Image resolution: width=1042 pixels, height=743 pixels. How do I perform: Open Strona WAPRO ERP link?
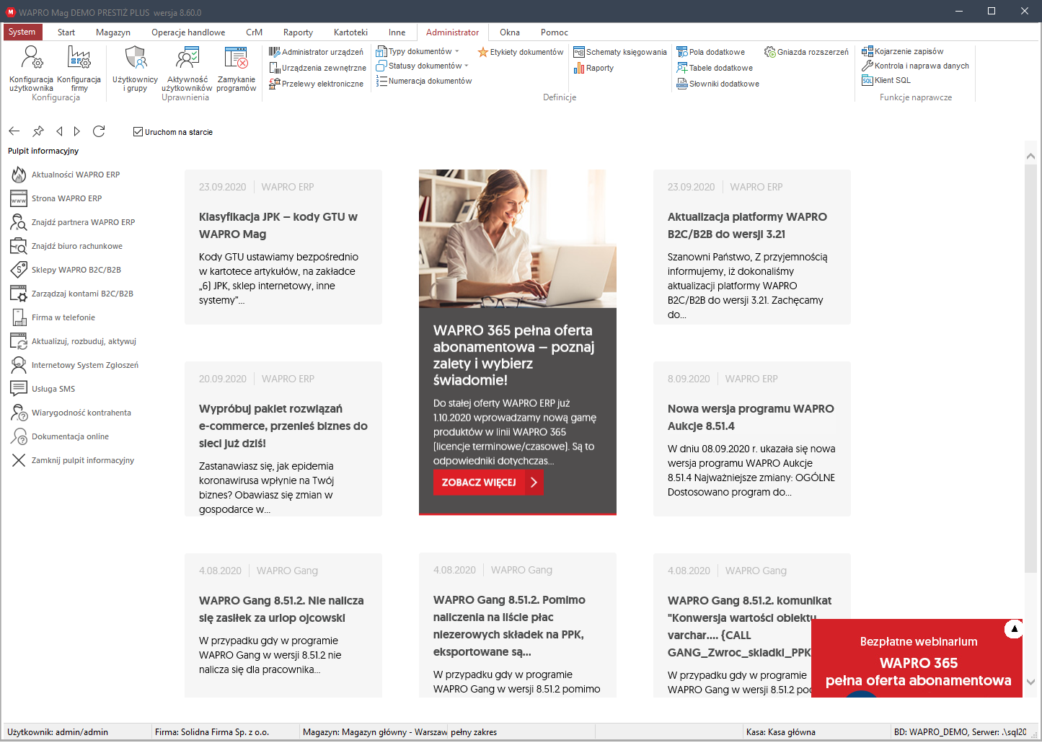[57, 198]
